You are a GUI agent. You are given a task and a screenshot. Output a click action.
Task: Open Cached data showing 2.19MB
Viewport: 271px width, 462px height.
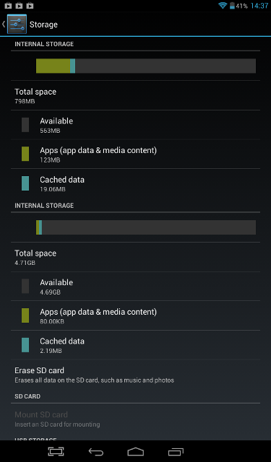(135, 345)
